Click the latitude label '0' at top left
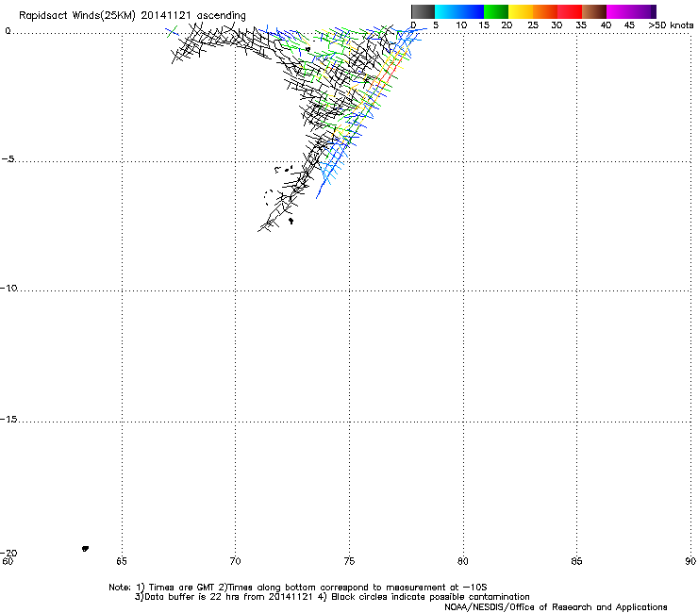This screenshot has width=698, height=613. tap(8, 31)
